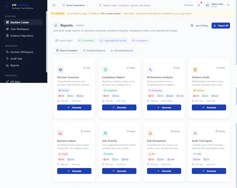The image size is (237, 188).
Task: Click the Impact category tag
Action: tap(63, 154)
